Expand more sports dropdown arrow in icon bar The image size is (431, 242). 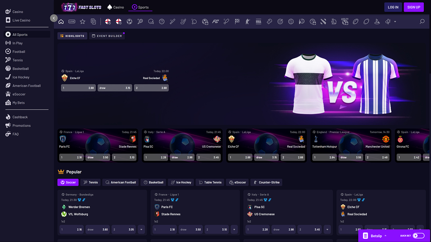395,22
